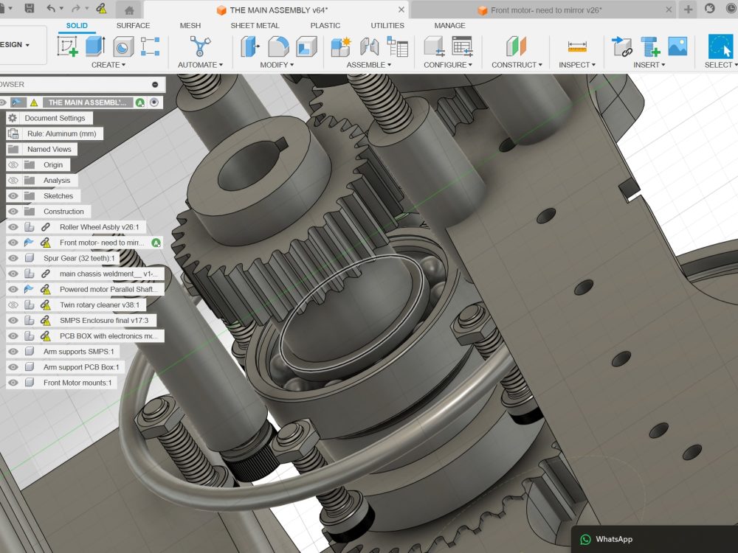Viewport: 738px width, 553px height.
Task: Open Document Settings in browser
Action: [x=49, y=118]
